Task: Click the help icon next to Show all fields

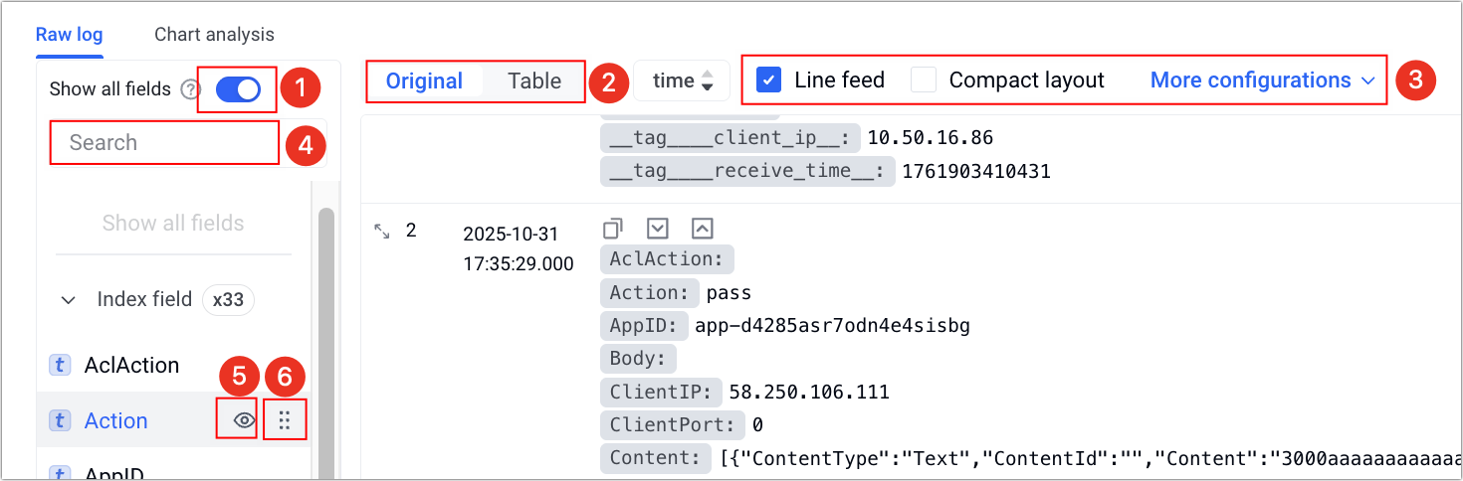Action: click(190, 89)
